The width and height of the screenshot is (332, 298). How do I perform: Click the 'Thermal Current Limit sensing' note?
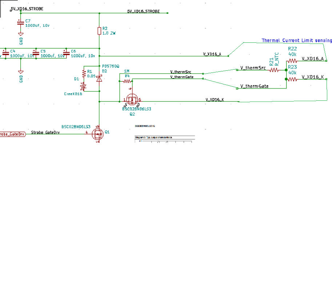coord(297,41)
